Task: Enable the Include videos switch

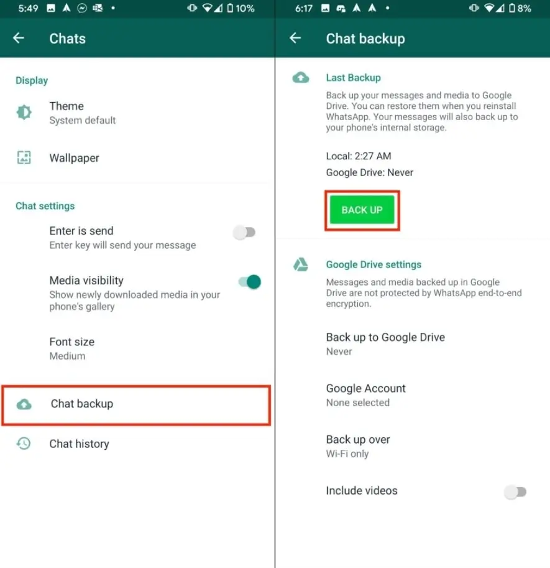Action: click(x=515, y=491)
